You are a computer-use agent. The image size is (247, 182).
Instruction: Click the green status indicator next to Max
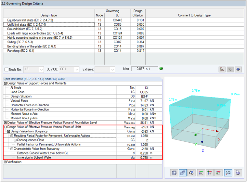161,69
